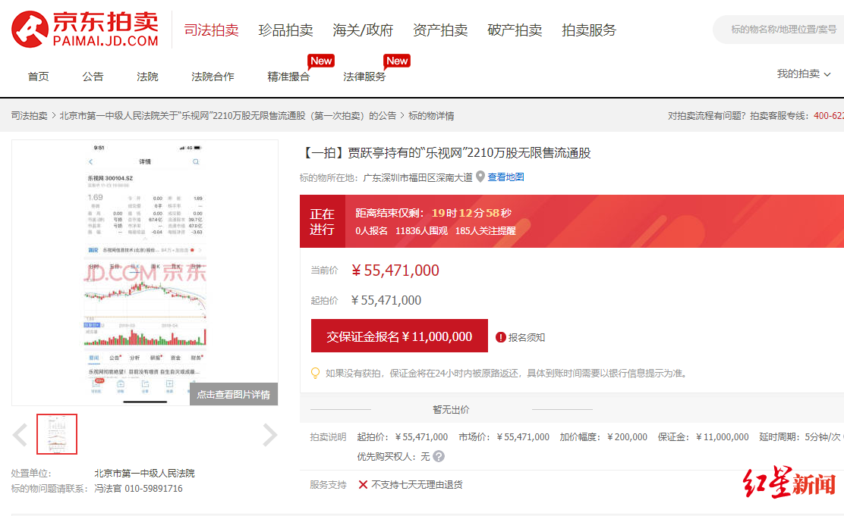Image resolution: width=844 pixels, height=516 pixels.
Task: Select the 乐视网 stock chart thumbnail
Action: [56, 433]
